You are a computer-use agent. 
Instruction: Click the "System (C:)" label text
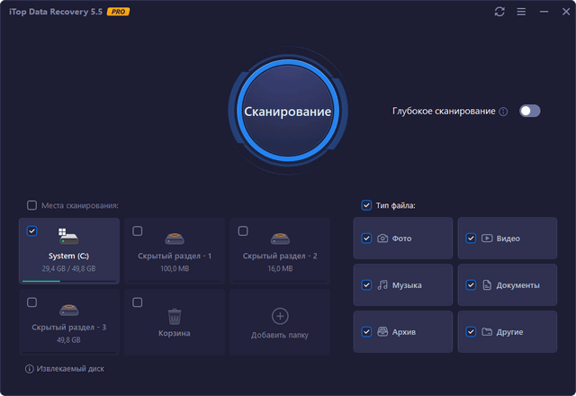(x=68, y=256)
